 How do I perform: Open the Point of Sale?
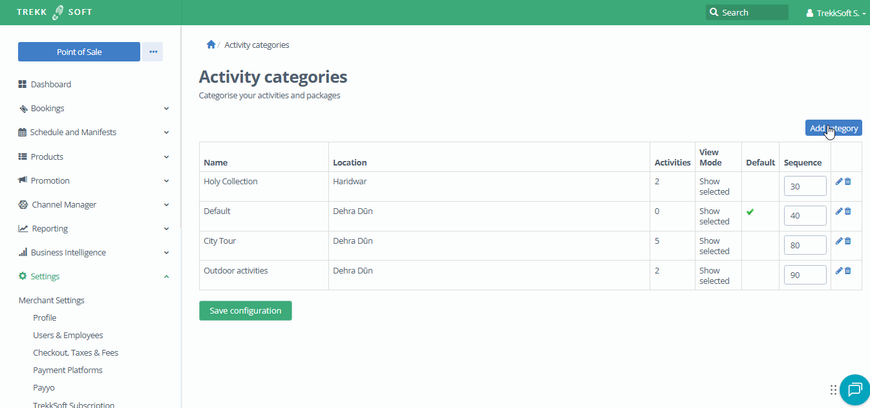78,51
